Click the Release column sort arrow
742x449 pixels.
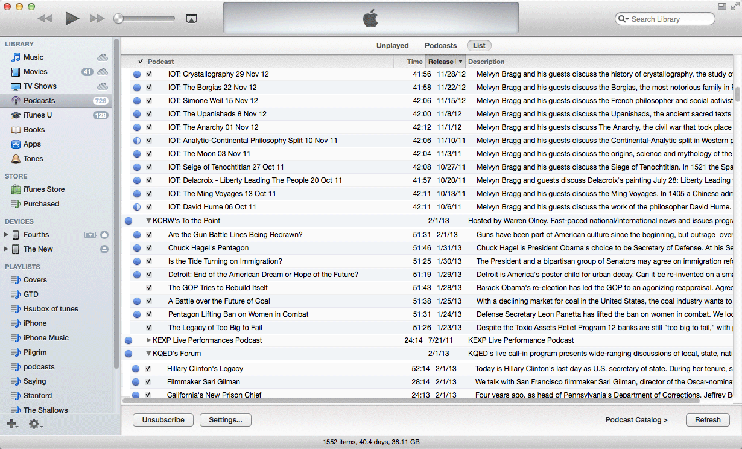tap(460, 62)
